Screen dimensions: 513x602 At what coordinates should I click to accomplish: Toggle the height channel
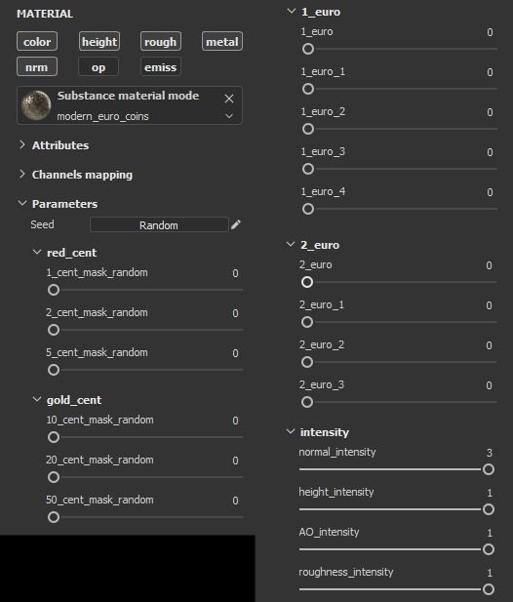tap(99, 41)
